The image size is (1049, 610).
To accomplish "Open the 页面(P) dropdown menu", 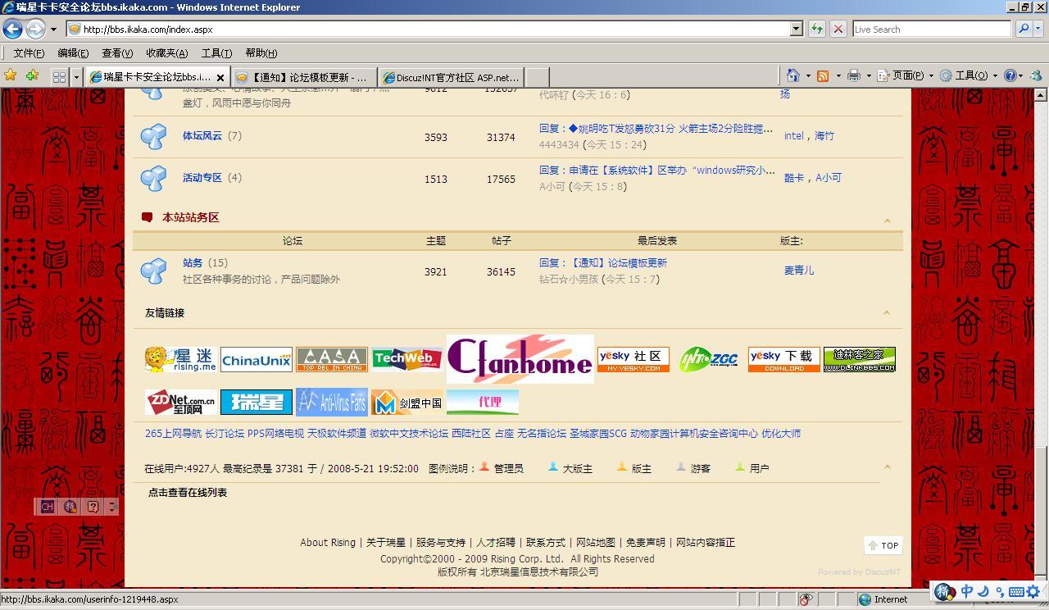I will [905, 75].
